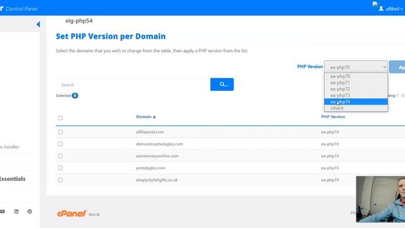Click the earnmoneysonline.com domain cell

pyautogui.click(x=157, y=156)
